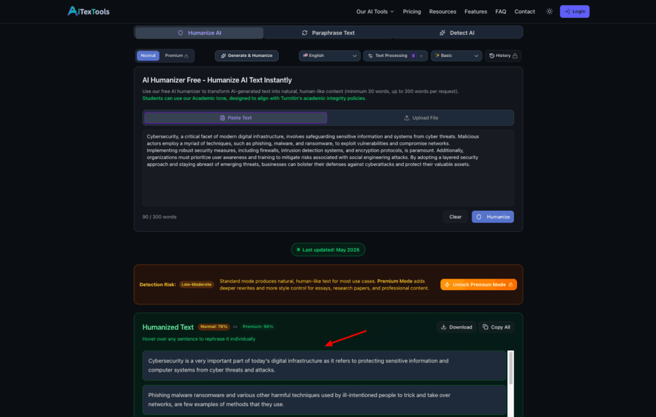Click the shield icon on Humanize AI tab
The height and width of the screenshot is (417, 656).
pos(180,33)
